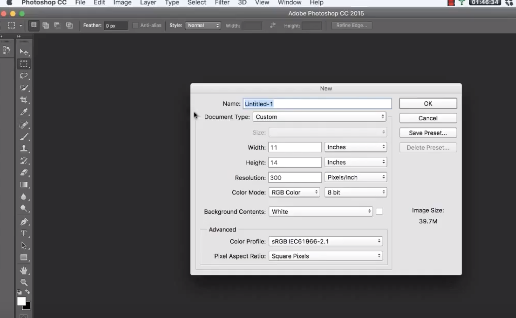516x318 pixels.
Task: Click the background color swatch in toolbox
Action: (x=28, y=307)
